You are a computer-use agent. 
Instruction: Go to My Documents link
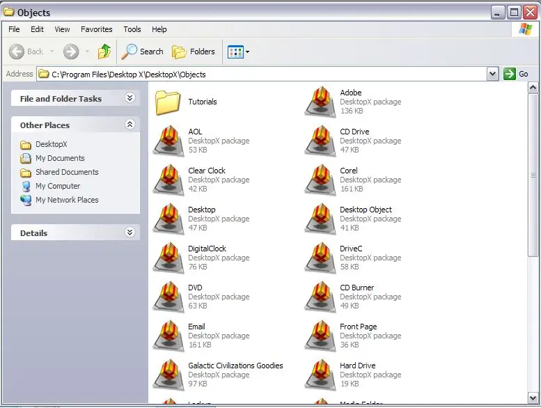(60, 158)
